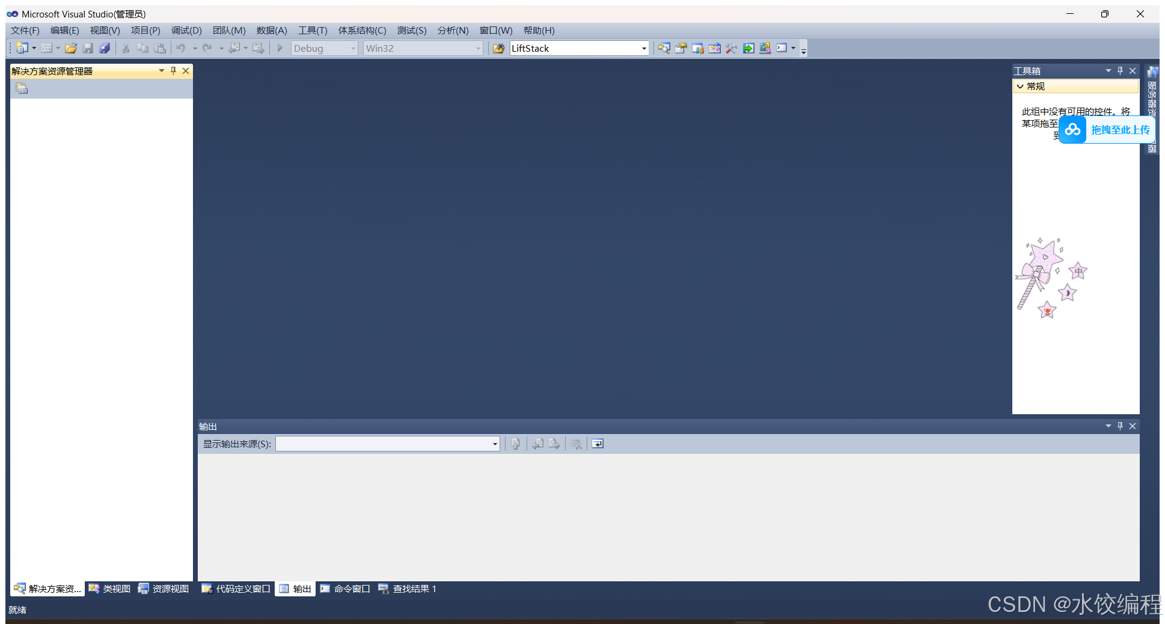Open the 窗口(W) menu
Viewport: 1165px width, 624px height.
(x=496, y=31)
